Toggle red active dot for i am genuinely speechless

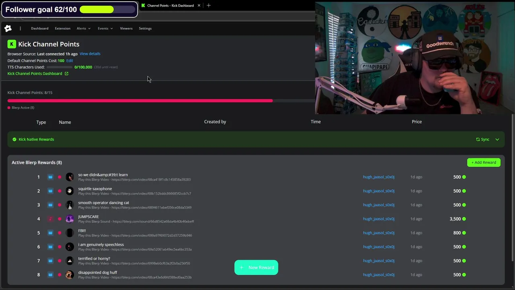60,246
